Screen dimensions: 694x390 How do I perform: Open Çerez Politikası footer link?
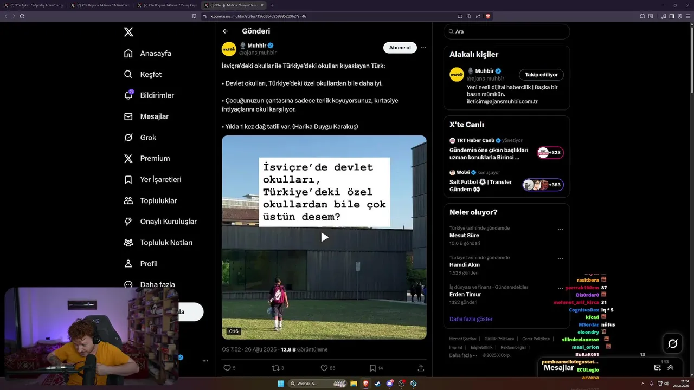click(x=536, y=339)
